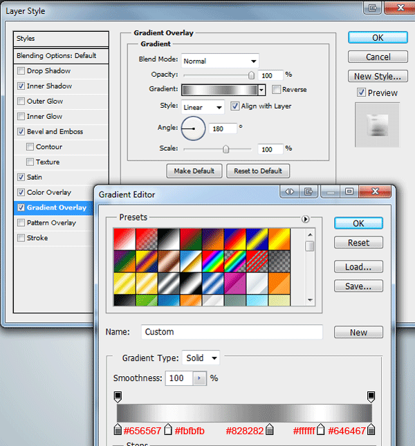The height and width of the screenshot is (446, 415).
Task: Click the Angle dial control
Action: click(x=193, y=129)
